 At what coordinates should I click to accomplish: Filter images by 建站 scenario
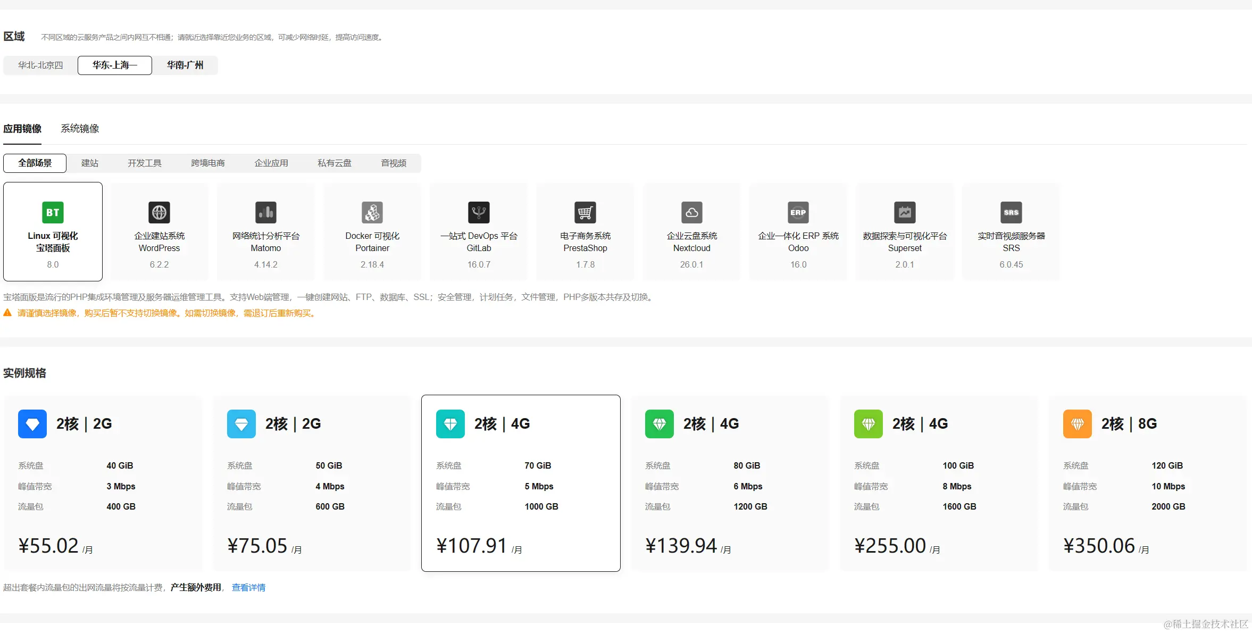(x=90, y=163)
